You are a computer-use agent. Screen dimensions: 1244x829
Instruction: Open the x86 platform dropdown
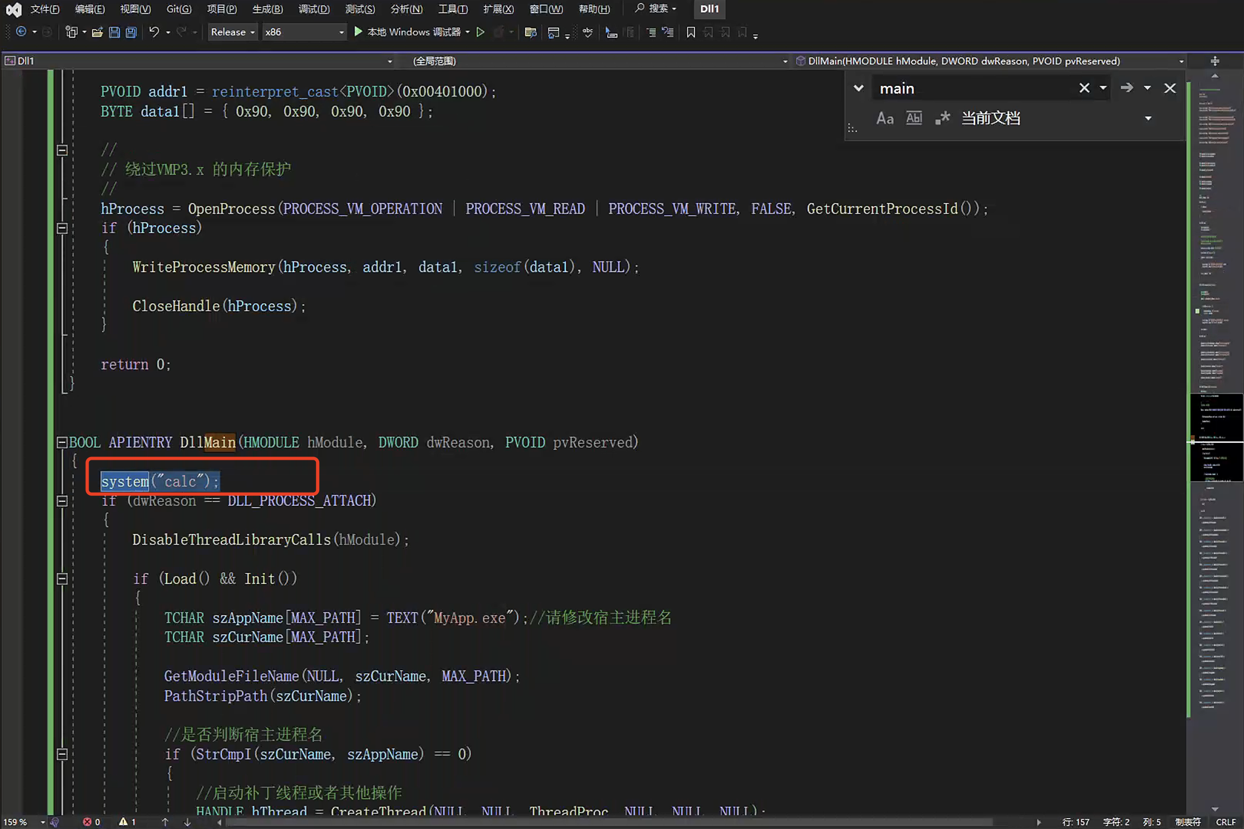304,32
